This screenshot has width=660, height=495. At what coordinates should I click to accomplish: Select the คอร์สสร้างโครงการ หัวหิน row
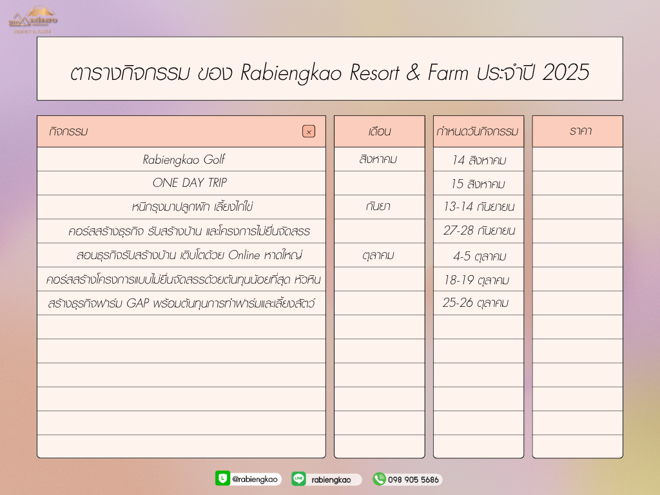pos(181,279)
